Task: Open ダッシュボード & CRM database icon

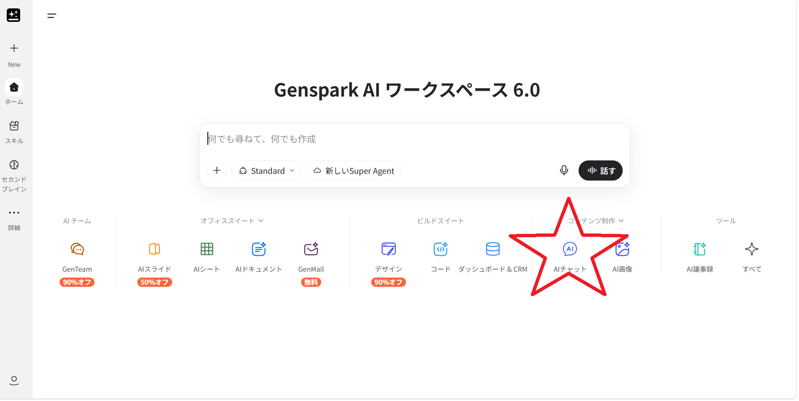Action: (x=492, y=249)
